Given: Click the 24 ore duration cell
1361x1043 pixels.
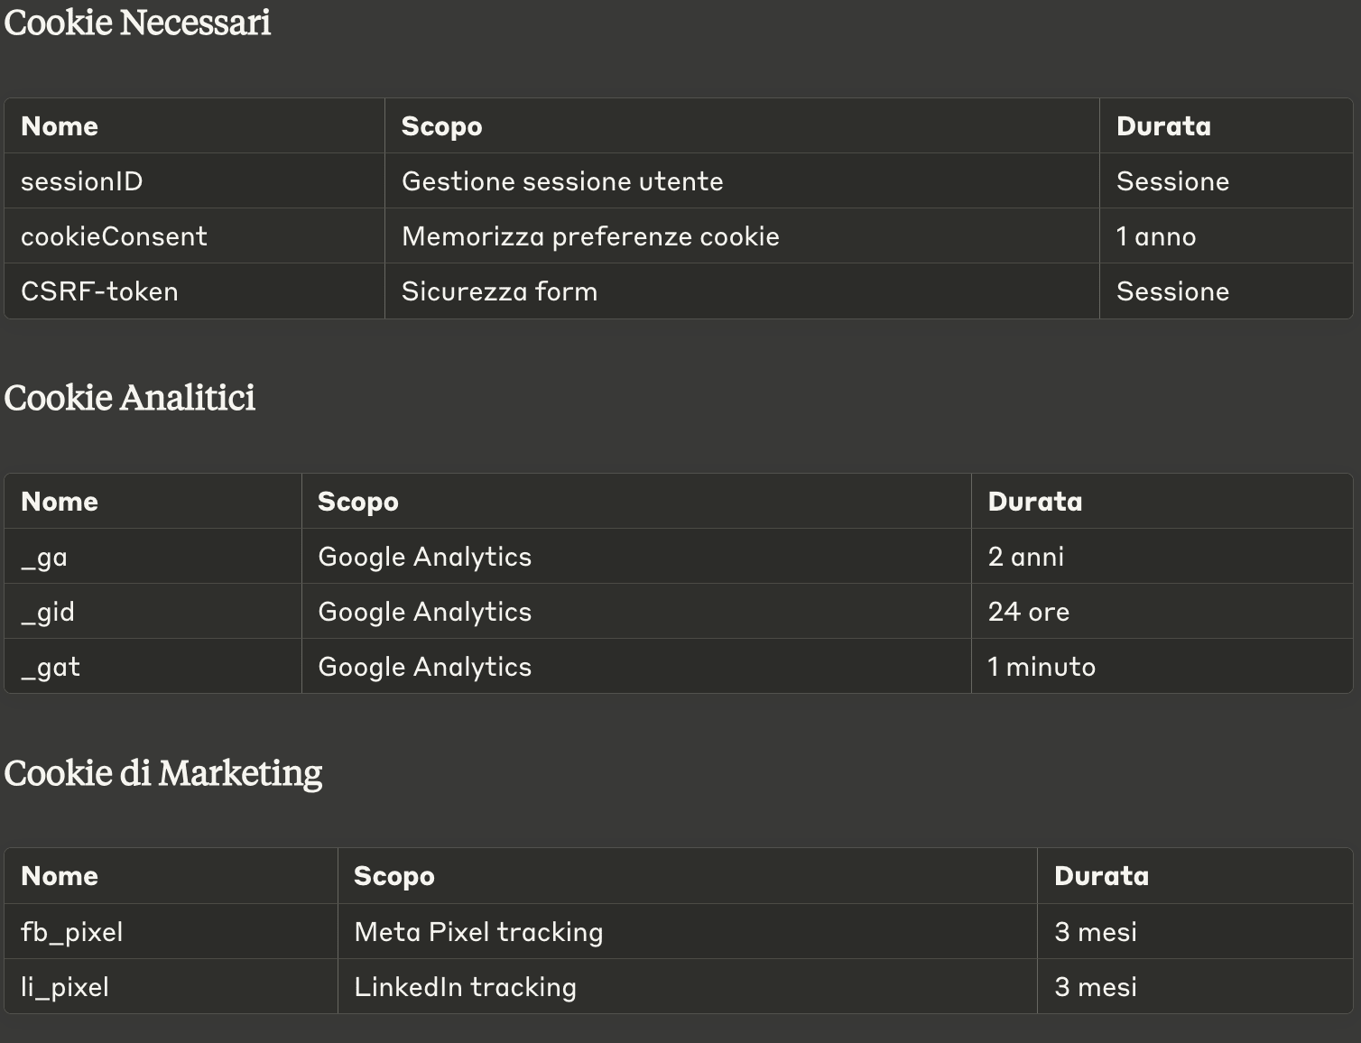Looking at the screenshot, I should [x=1029, y=612].
